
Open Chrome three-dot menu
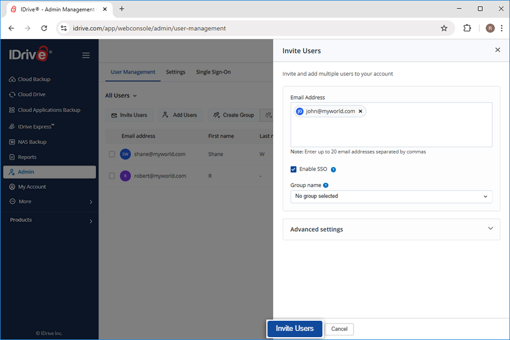point(501,28)
